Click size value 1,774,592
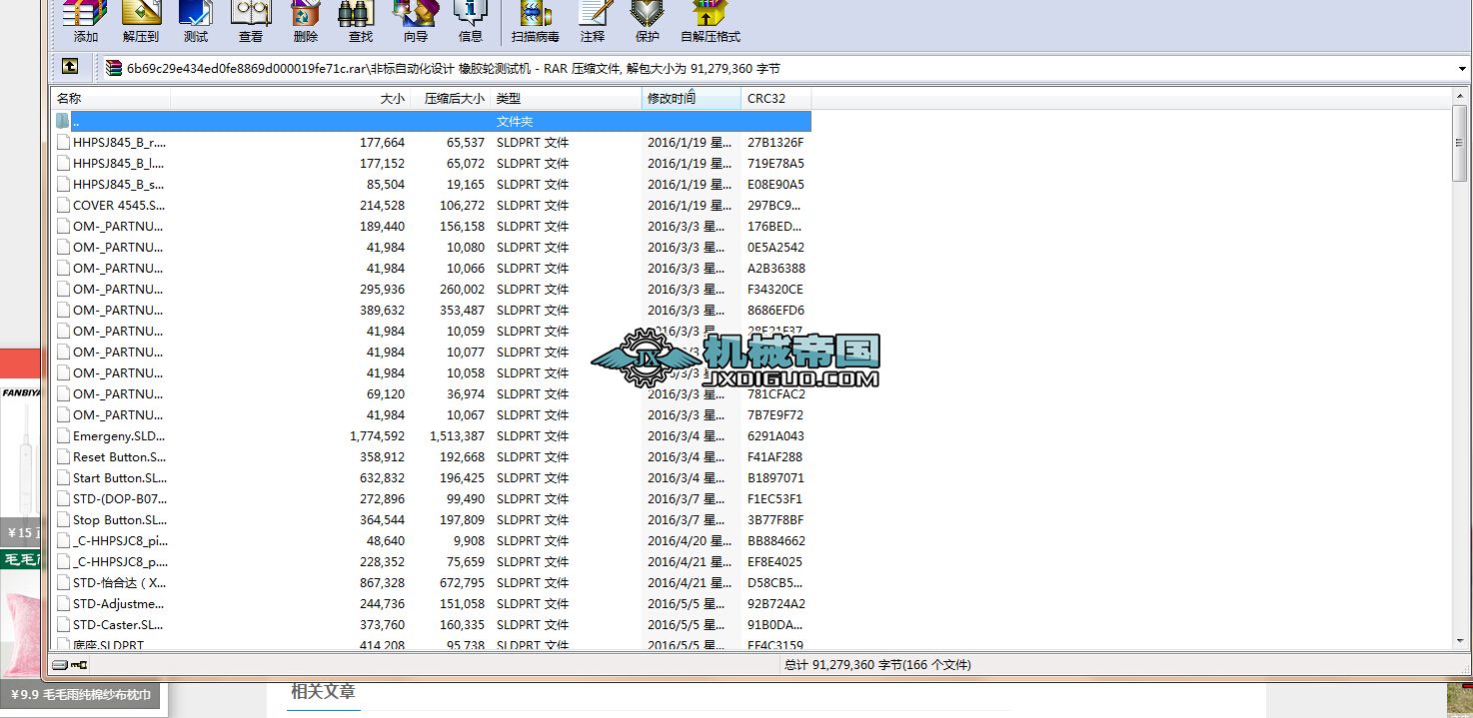Image resolution: width=1473 pixels, height=718 pixels. tap(377, 436)
